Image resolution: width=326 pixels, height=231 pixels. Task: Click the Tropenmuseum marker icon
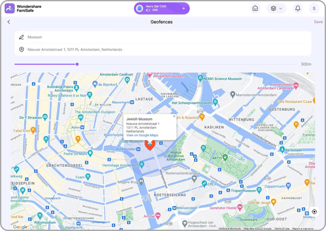[259, 190]
